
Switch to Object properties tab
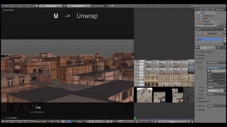(214, 29)
